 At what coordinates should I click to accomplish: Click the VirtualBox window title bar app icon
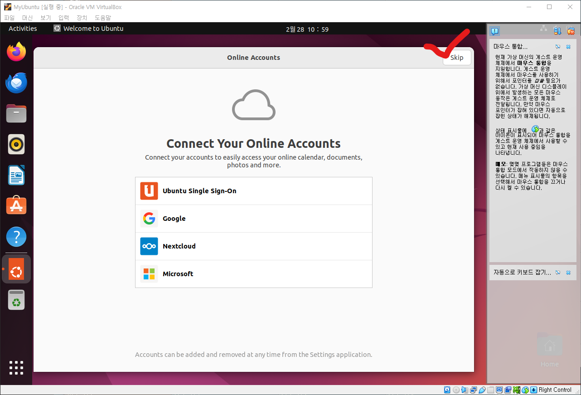(x=8, y=7)
